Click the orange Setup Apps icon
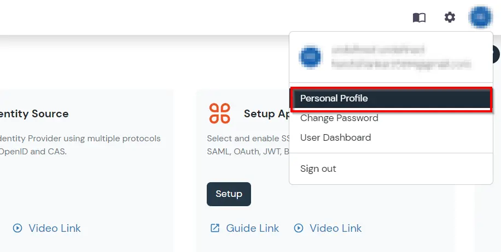Viewport: 501px width, 252px height. tap(220, 113)
